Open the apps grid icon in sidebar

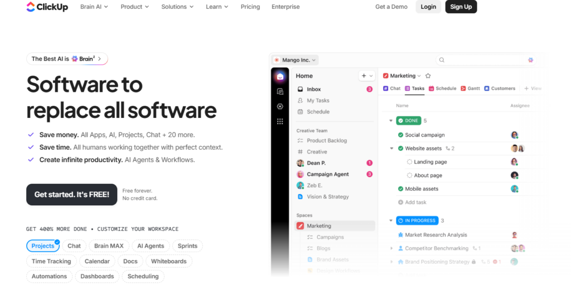point(280,121)
